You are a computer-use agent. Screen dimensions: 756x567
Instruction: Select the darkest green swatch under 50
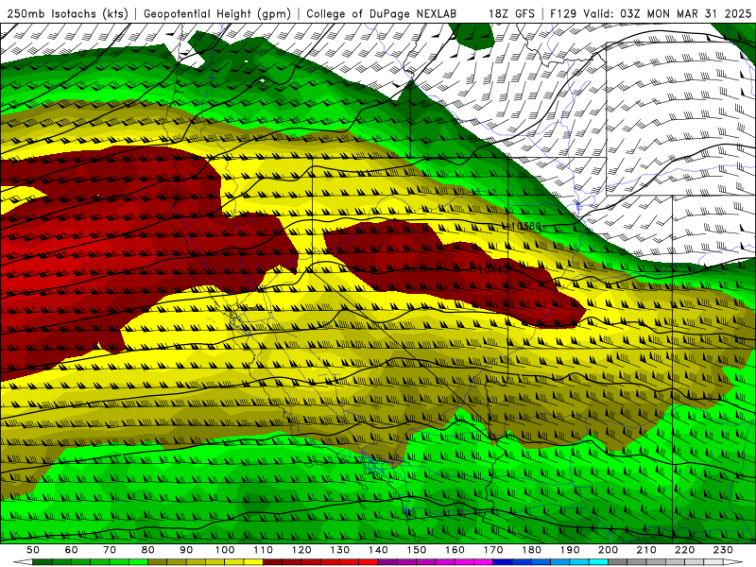click(x=43, y=562)
